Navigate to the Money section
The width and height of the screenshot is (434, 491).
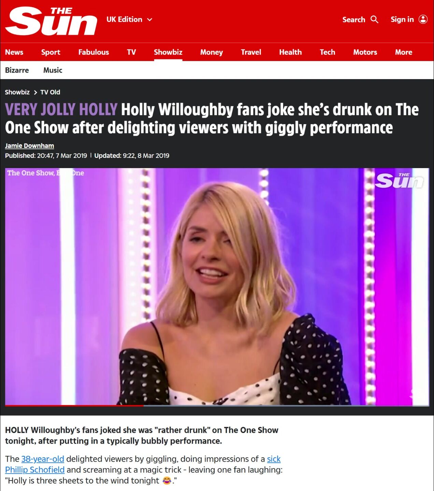[x=211, y=52]
